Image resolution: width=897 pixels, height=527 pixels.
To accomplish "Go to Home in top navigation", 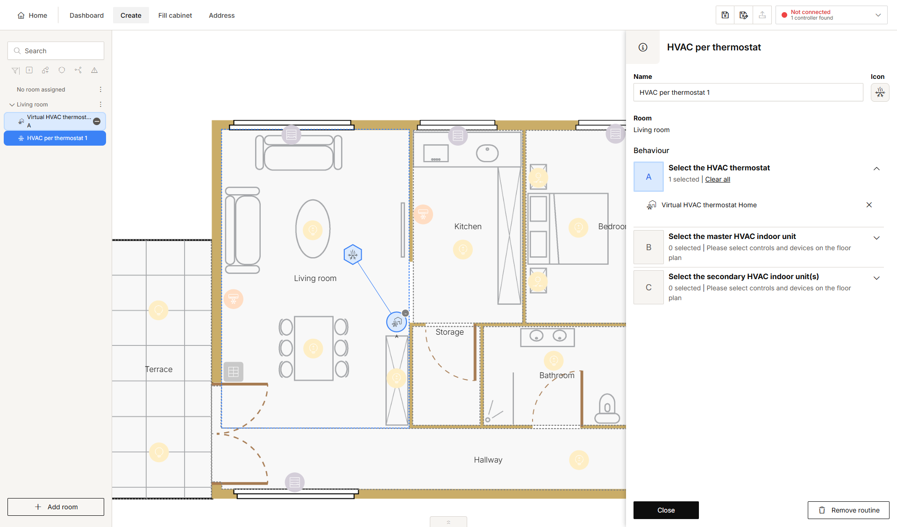I will (x=32, y=15).
